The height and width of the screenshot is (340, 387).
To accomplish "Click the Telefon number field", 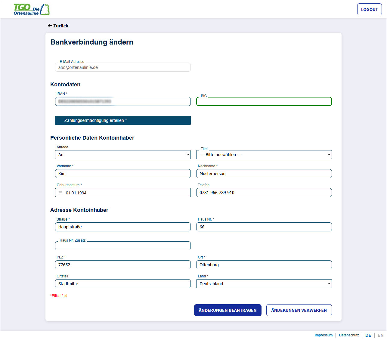I will (264, 193).
